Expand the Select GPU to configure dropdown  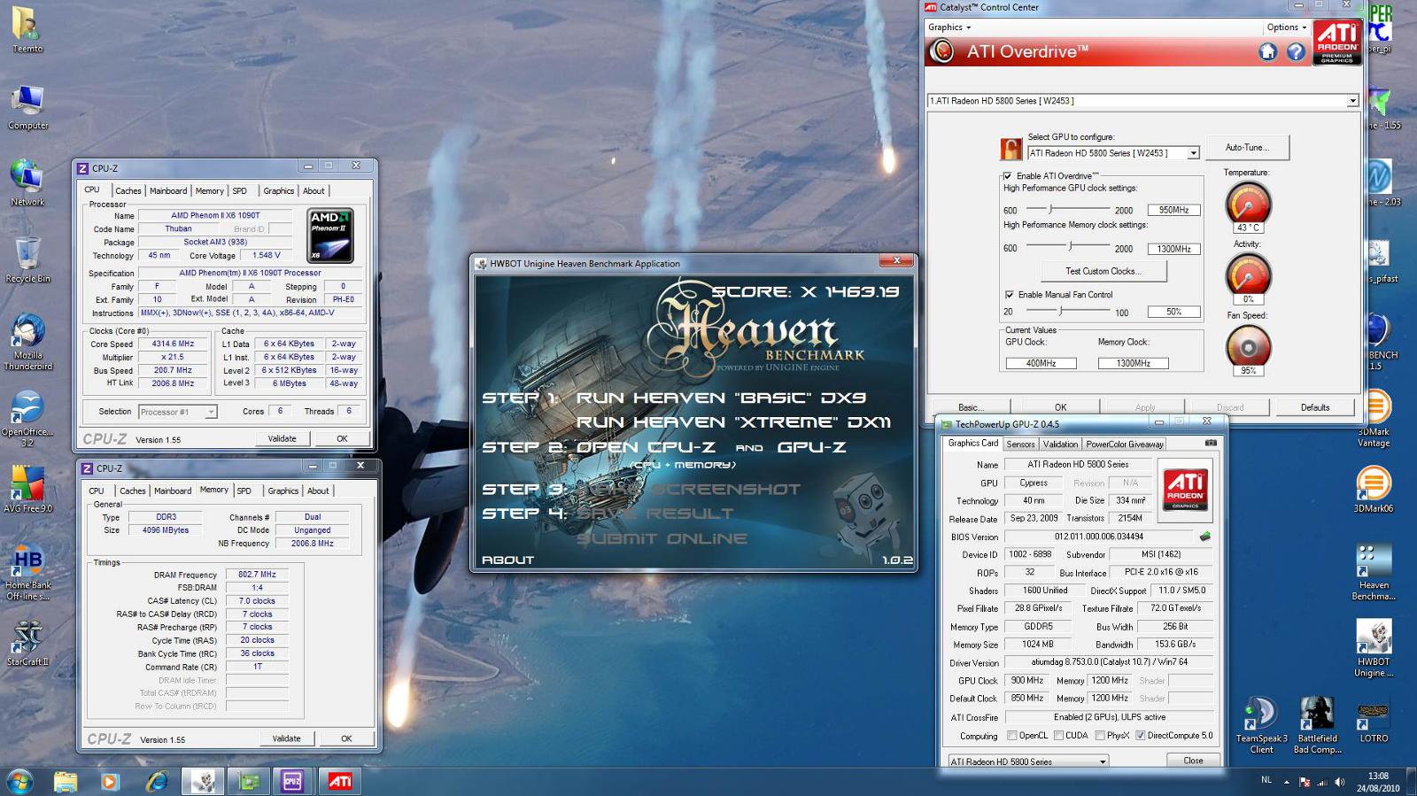click(1193, 153)
